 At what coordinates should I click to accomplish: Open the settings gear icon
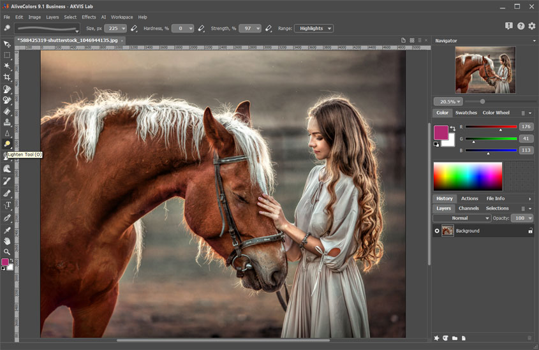point(532,26)
